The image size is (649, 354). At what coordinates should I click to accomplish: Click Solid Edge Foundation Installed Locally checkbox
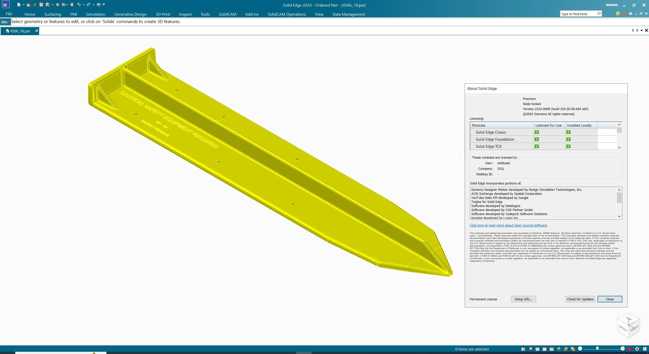(x=568, y=139)
